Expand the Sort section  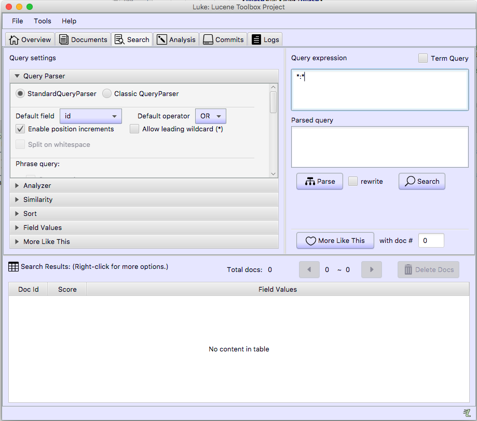click(x=144, y=213)
